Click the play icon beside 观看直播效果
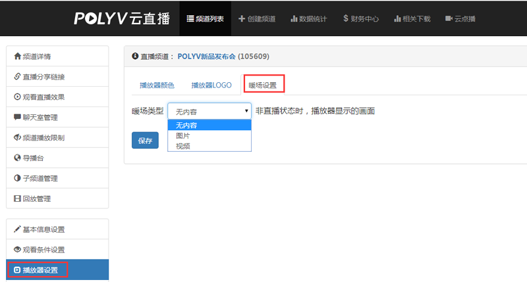This screenshot has width=527, height=282. click(x=17, y=97)
